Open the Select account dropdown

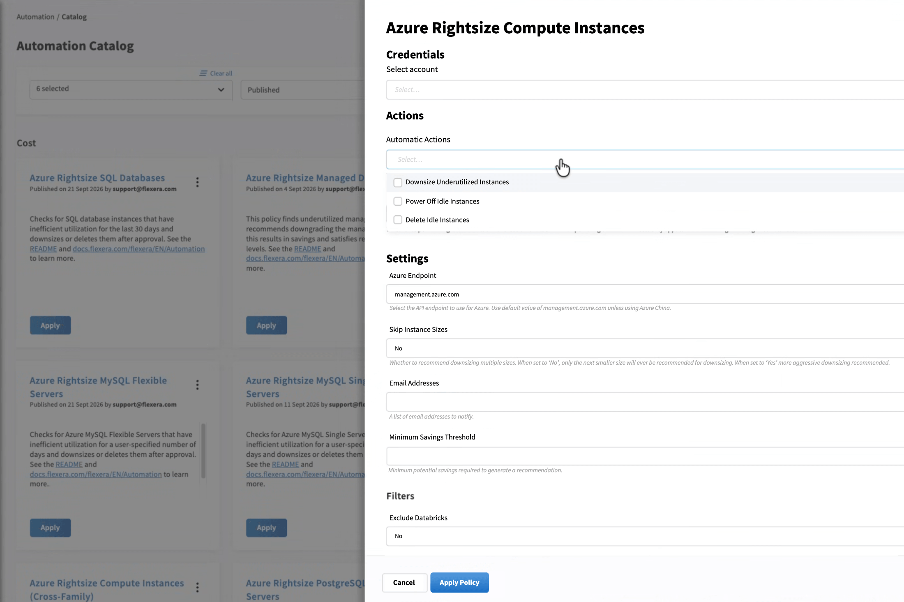pos(645,89)
